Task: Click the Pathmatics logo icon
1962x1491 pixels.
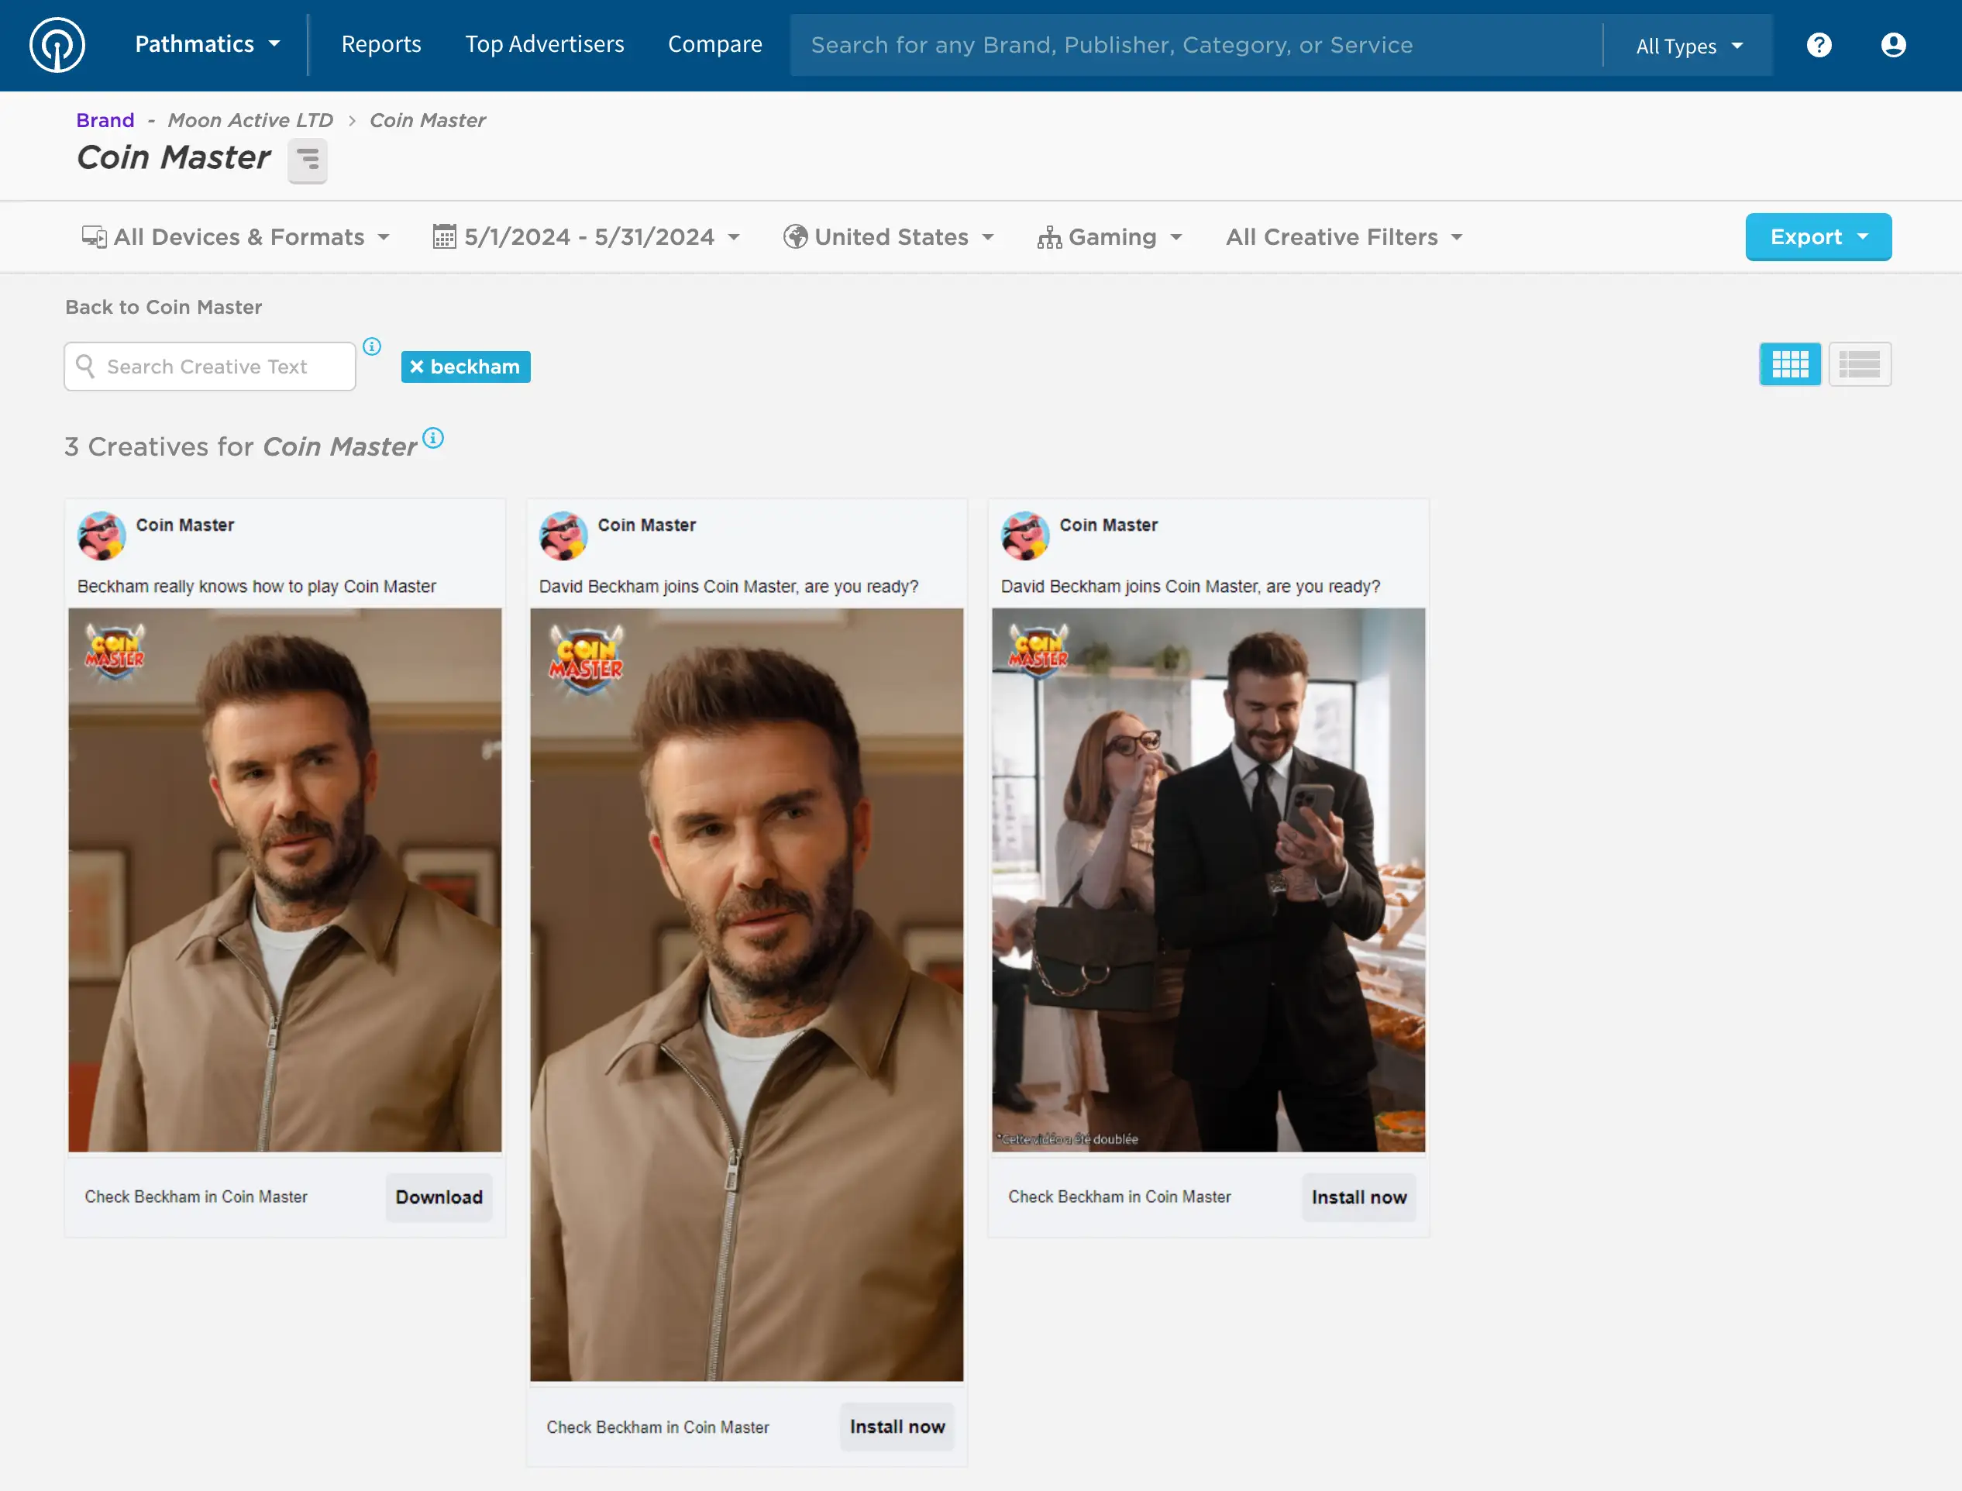Action: [x=57, y=45]
